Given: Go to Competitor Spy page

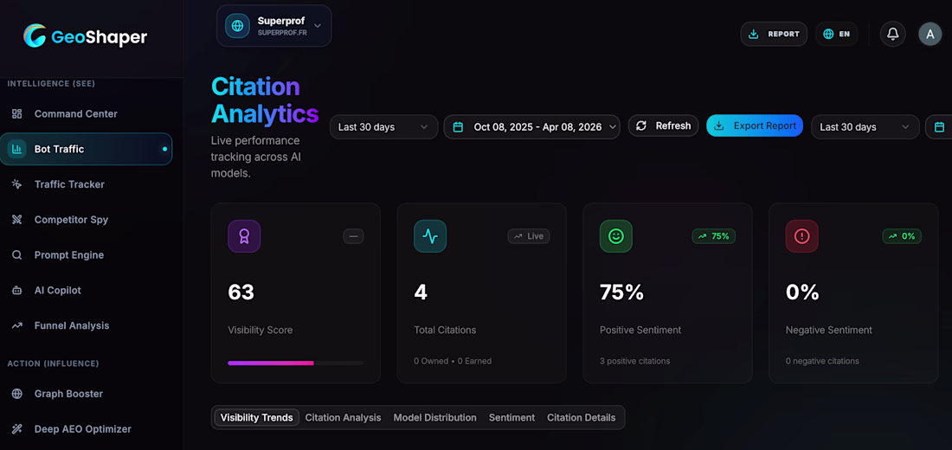Looking at the screenshot, I should (x=71, y=220).
